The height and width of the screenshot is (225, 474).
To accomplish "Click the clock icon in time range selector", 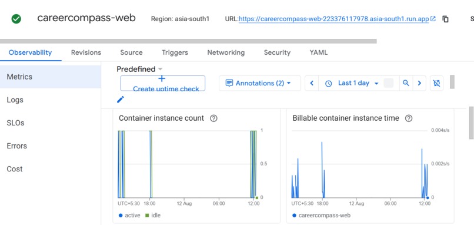I will 329,84.
